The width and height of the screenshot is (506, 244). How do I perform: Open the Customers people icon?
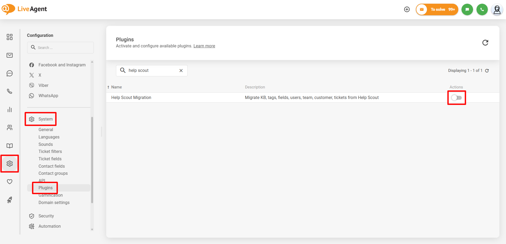point(9,128)
